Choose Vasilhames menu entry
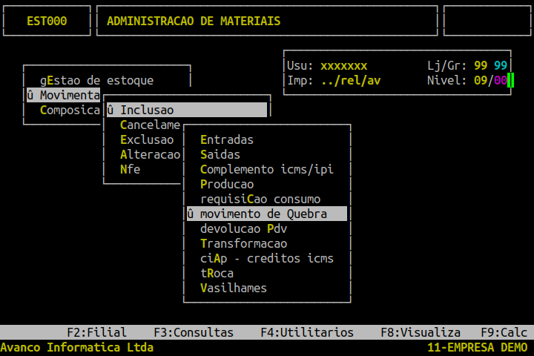This screenshot has height=356, width=534. point(234,289)
